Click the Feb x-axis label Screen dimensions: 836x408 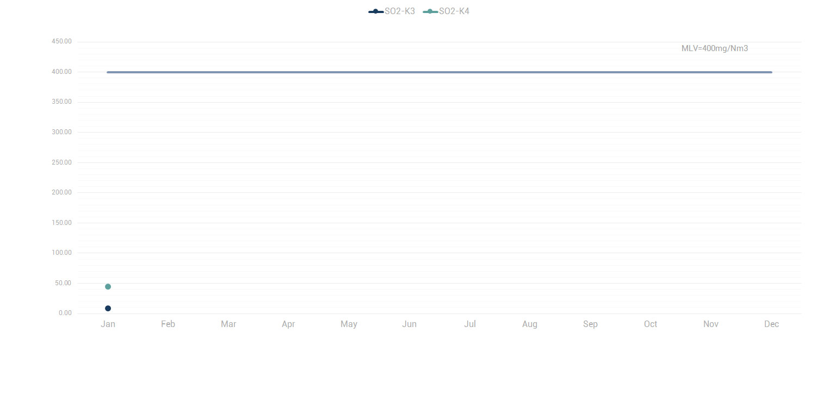coord(168,324)
